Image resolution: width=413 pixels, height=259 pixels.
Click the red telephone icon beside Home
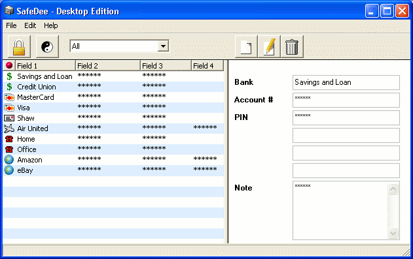tap(9, 139)
